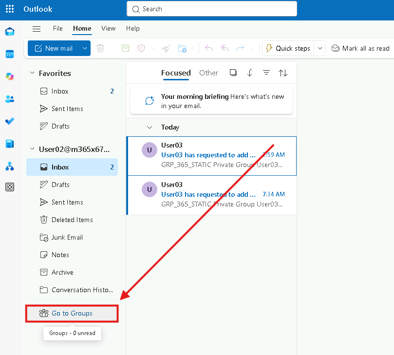The image size is (394, 355).
Task: Open the File menu tab
Action: 58,29
